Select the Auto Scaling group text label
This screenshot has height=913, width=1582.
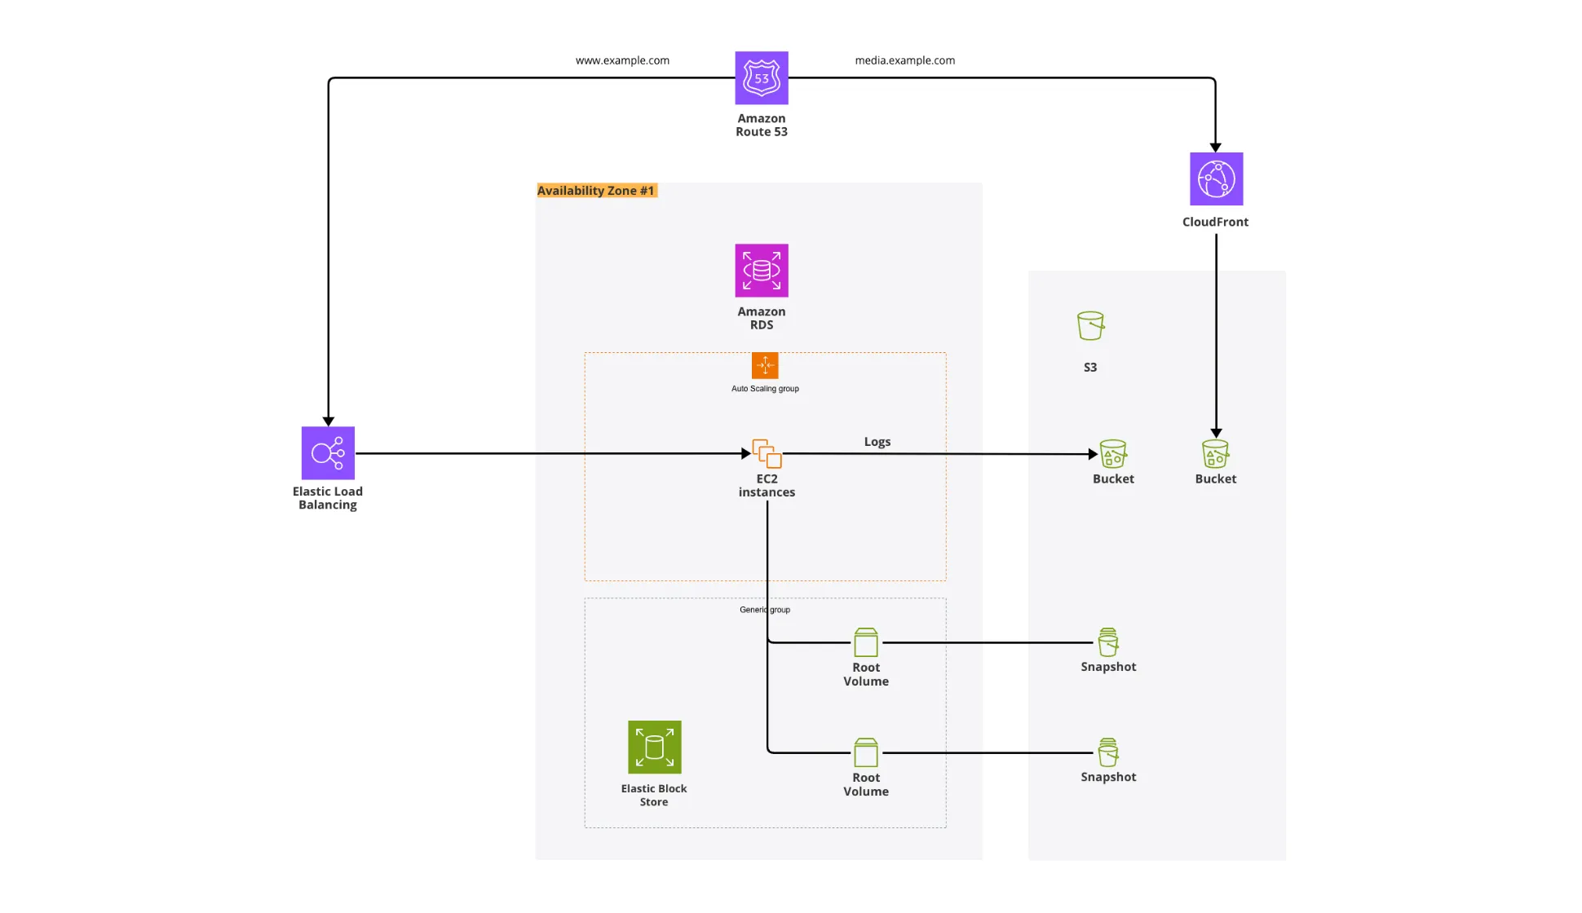[765, 389]
